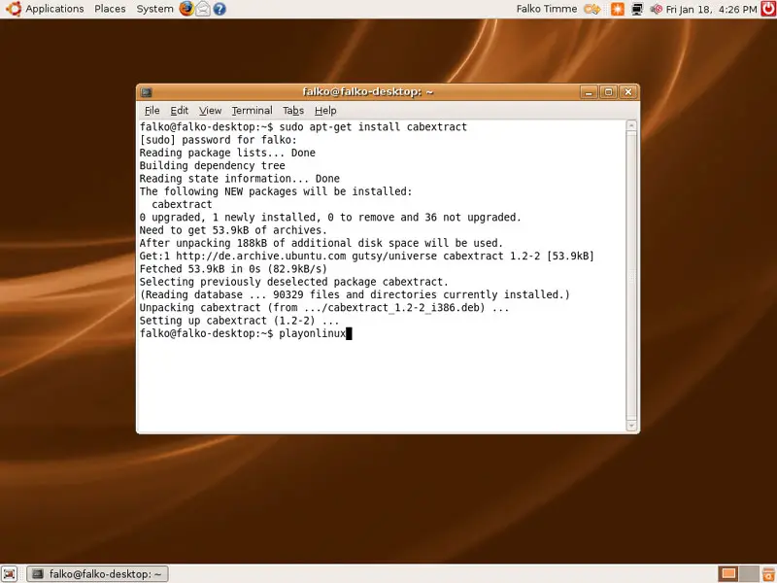
Task: Click the '0 upgraded, 1 newly installed' line
Action: tap(330, 217)
